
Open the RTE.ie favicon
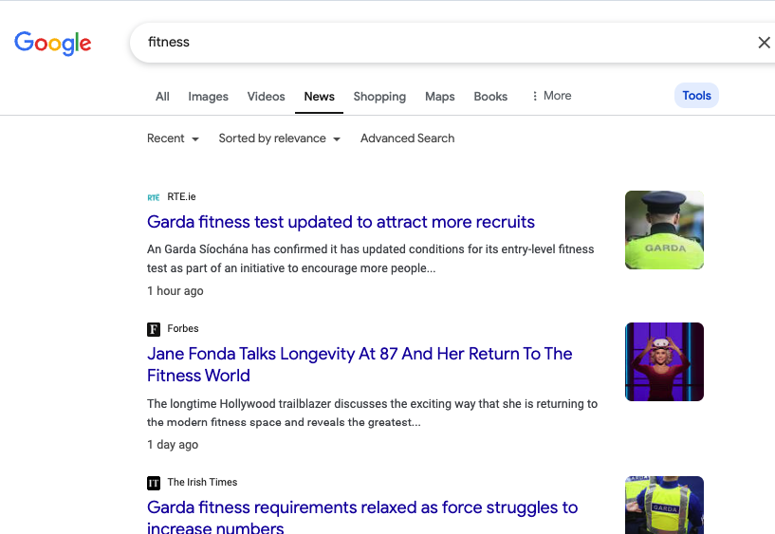point(154,197)
